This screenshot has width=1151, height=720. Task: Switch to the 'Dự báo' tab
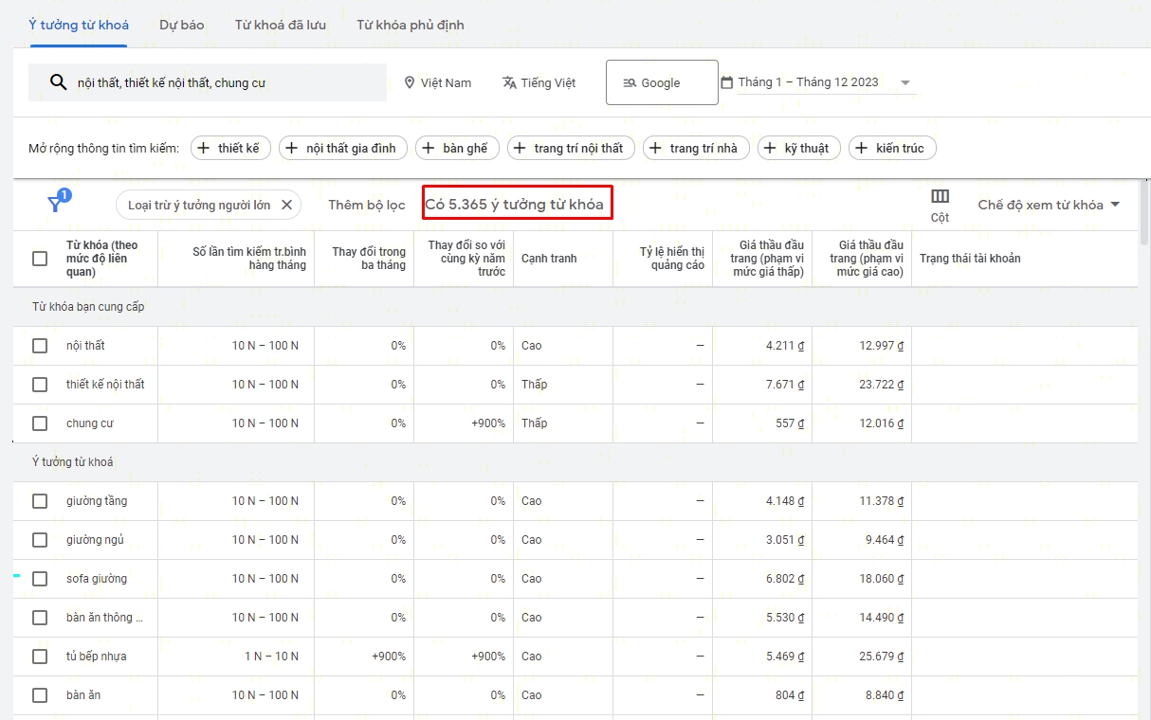181,25
